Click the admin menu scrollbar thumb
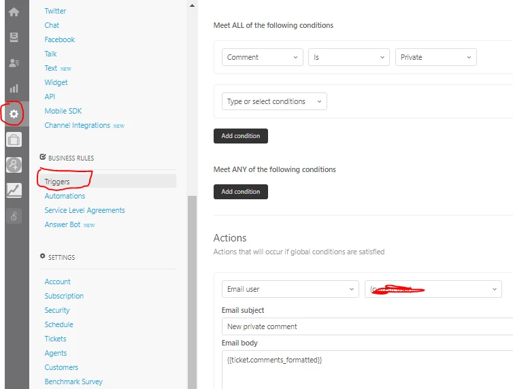Screen dimensions: 513x389 pyautogui.click(x=192, y=292)
